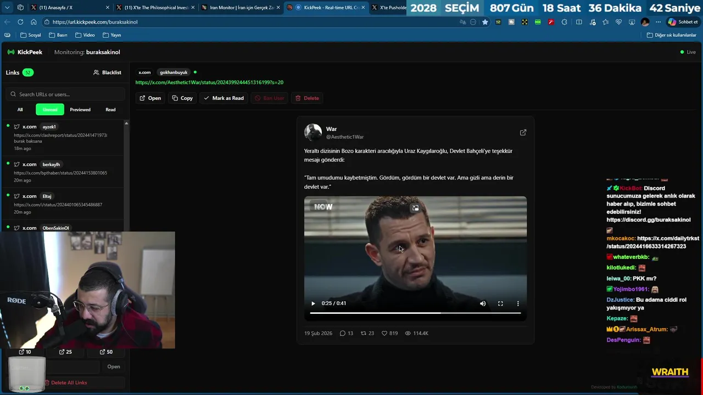
Task: Open the discord.gg/buraksakinol link in chat
Action: (649, 220)
